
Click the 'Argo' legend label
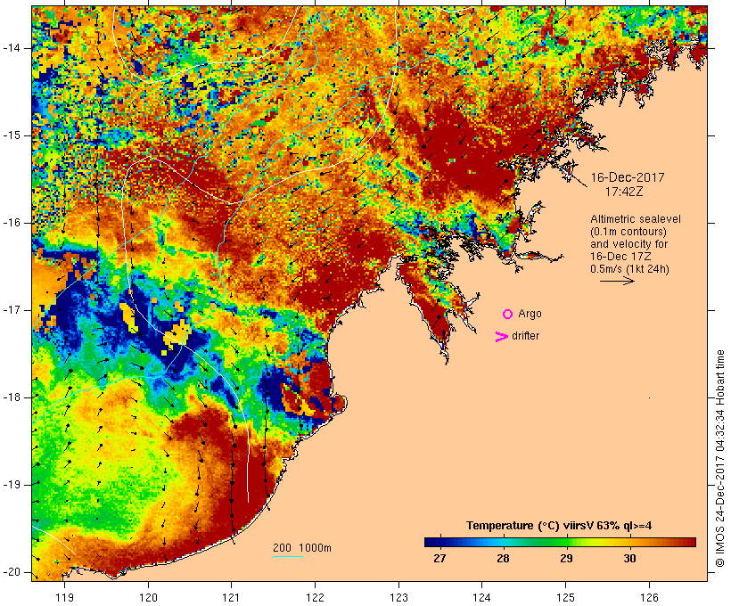click(530, 314)
